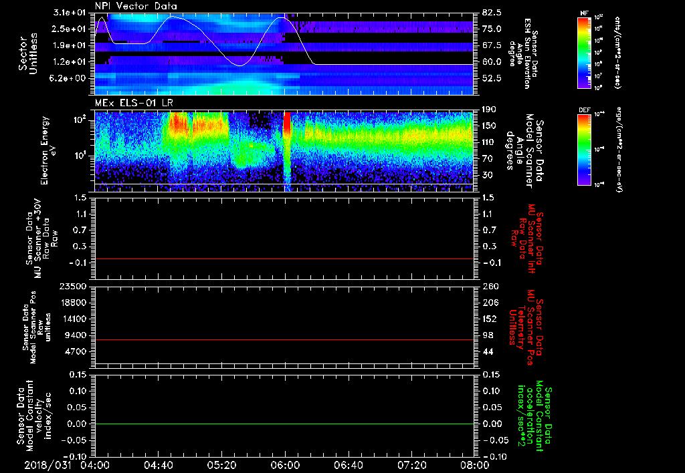The height and width of the screenshot is (473, 685).
Task: Click the 150 scanner angle tick label
Action: coord(490,126)
